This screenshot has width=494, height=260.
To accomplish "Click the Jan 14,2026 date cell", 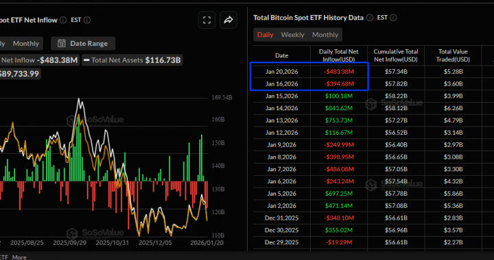I will point(282,108).
